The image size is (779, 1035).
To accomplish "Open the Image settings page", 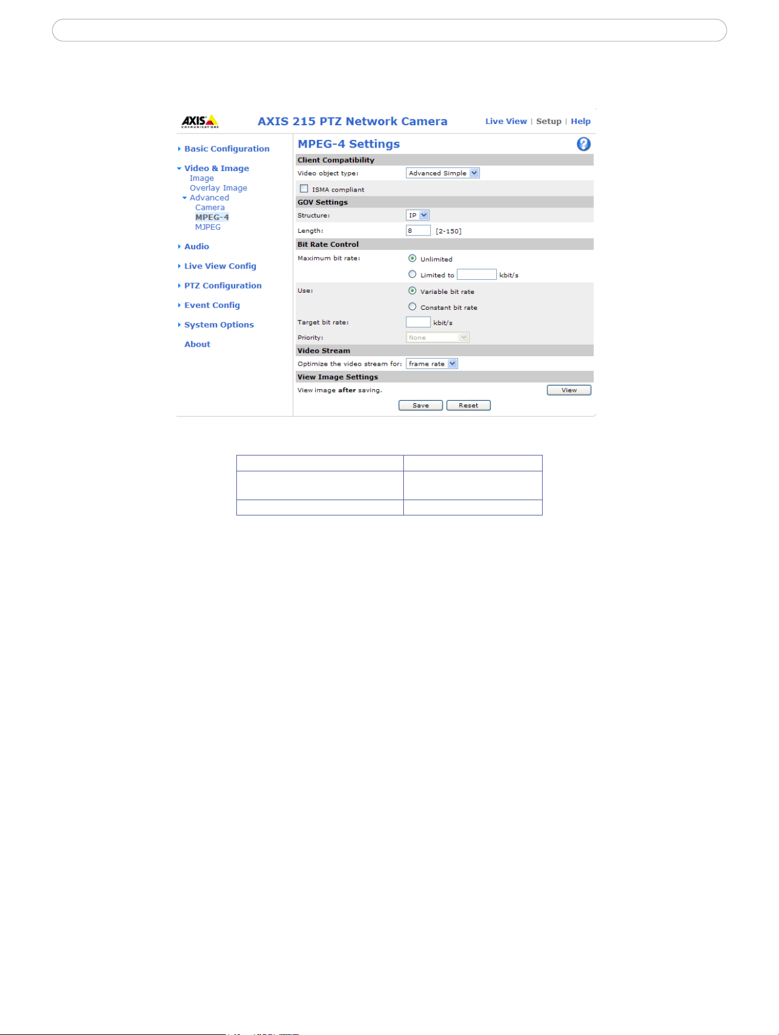I will click(x=202, y=178).
